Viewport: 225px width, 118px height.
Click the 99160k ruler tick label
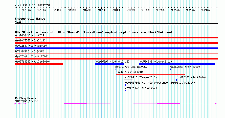click(x=86, y=10)
